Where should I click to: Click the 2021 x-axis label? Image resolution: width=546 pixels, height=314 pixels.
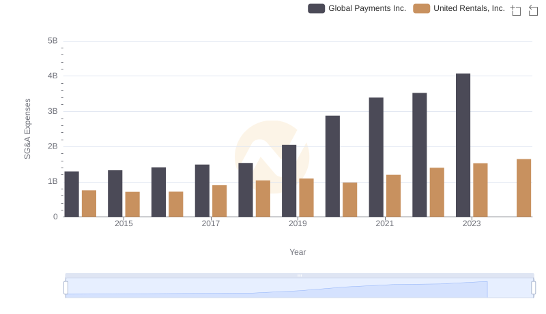tap(384, 223)
